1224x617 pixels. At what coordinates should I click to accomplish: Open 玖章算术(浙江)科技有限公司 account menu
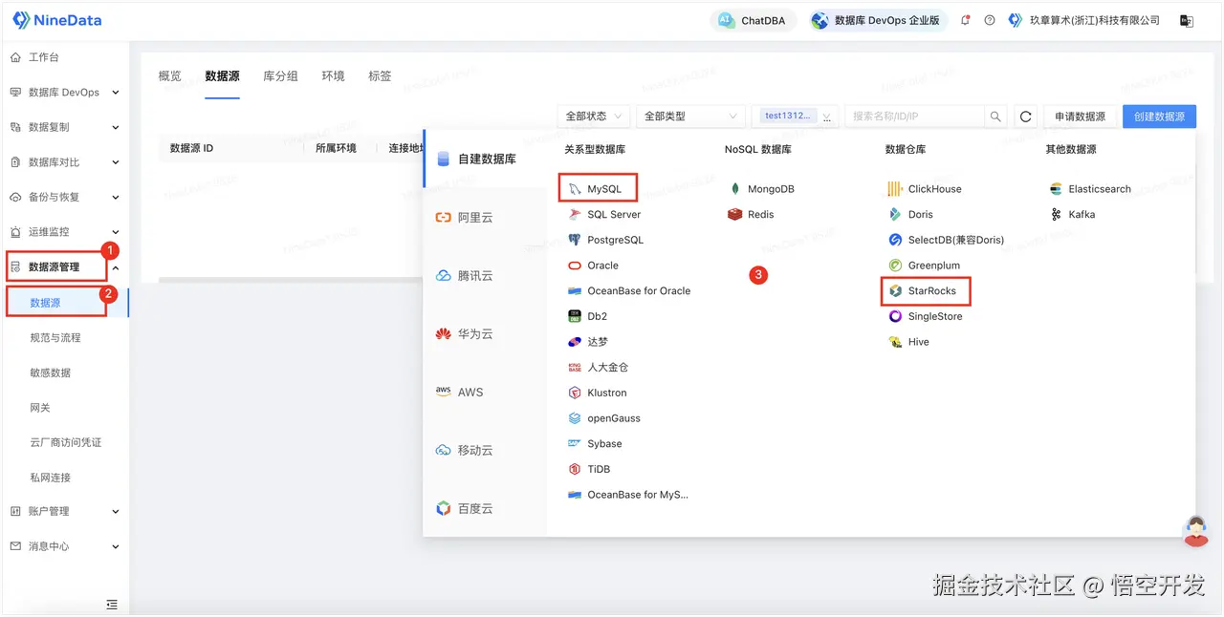(x=1084, y=20)
